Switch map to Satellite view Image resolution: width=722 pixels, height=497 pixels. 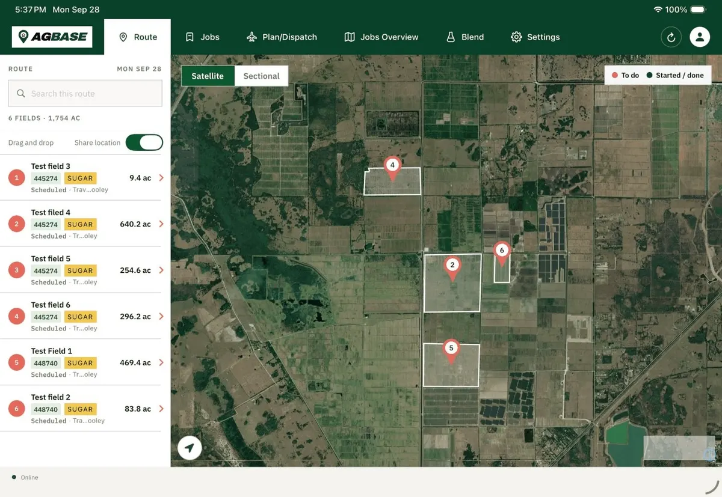[208, 76]
